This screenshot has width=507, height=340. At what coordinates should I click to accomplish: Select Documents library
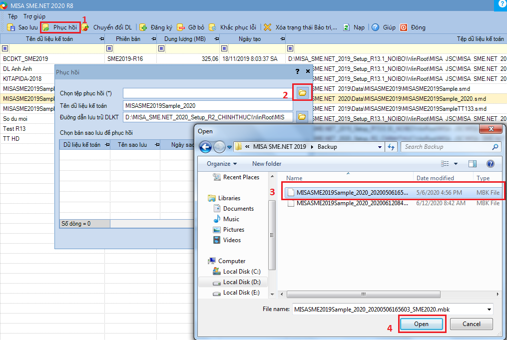(233, 209)
